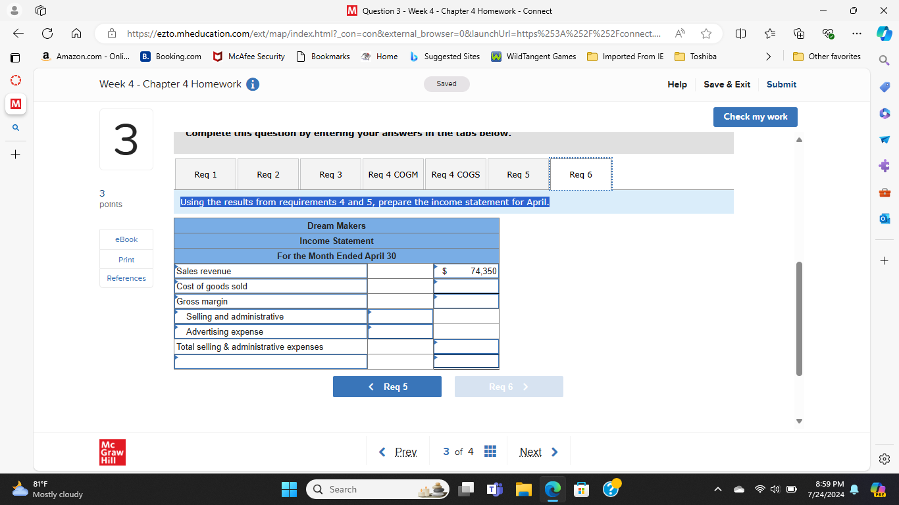Click the Cost of goods sold amount field
Image resolution: width=899 pixels, height=505 pixels.
click(466, 286)
